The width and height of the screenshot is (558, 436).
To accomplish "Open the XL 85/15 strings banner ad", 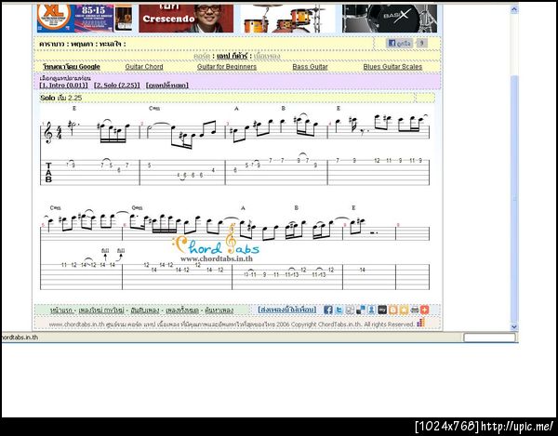I will [85, 18].
